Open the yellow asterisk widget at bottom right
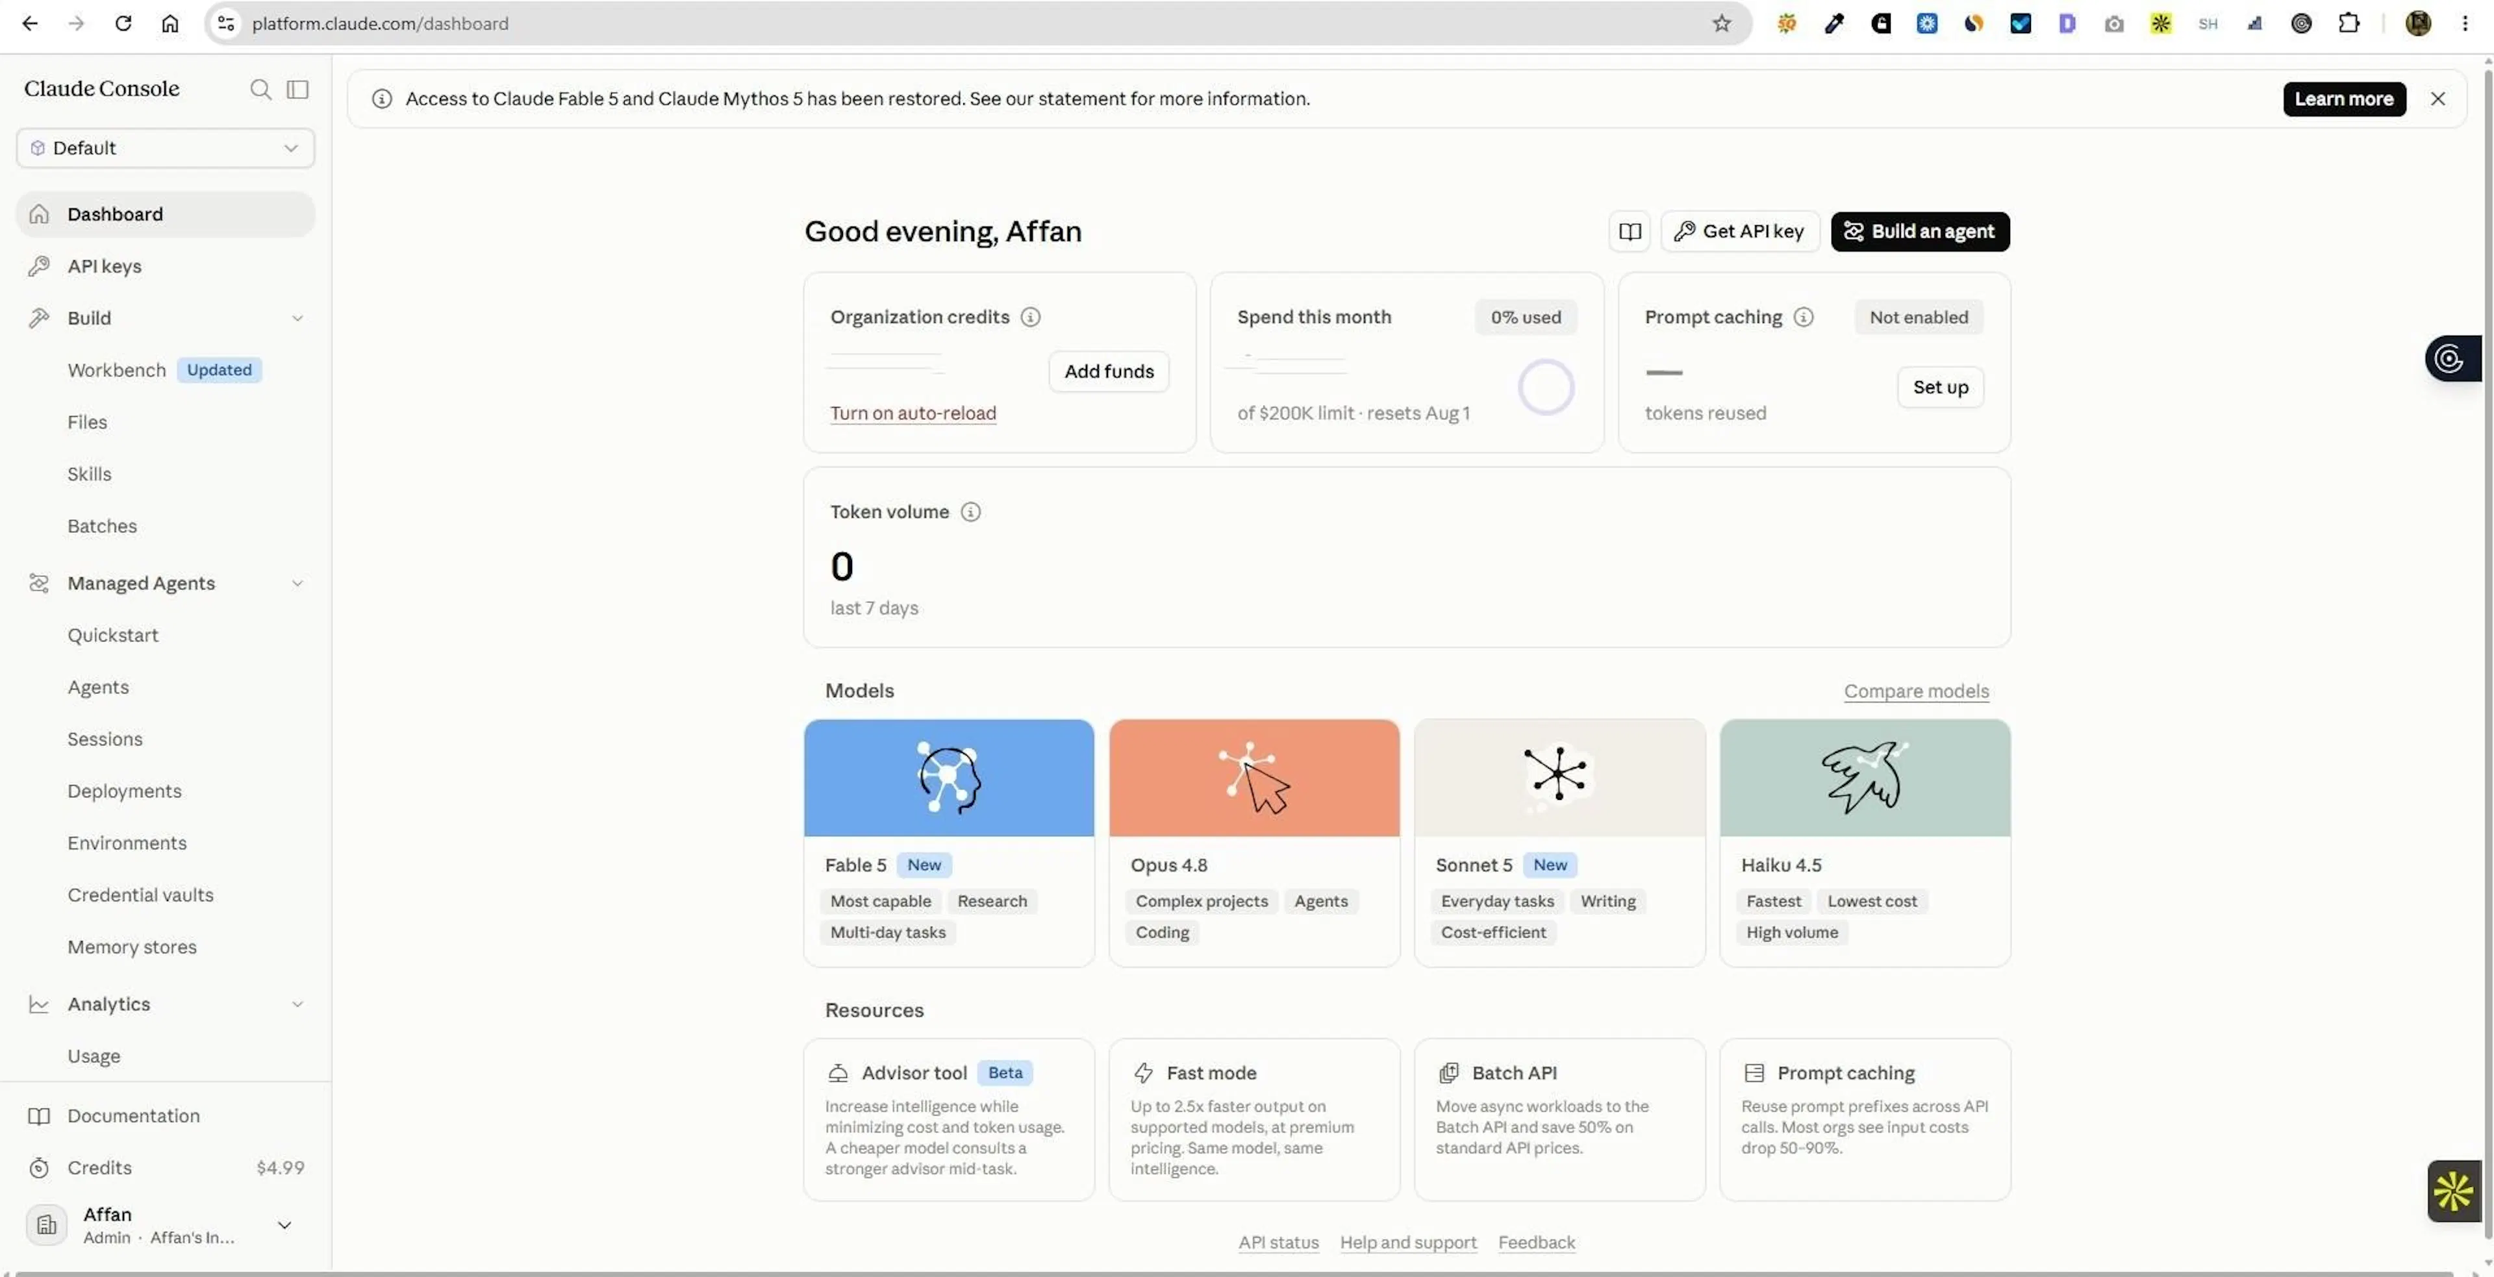Viewport: 2494px width, 1277px height. (2454, 1191)
